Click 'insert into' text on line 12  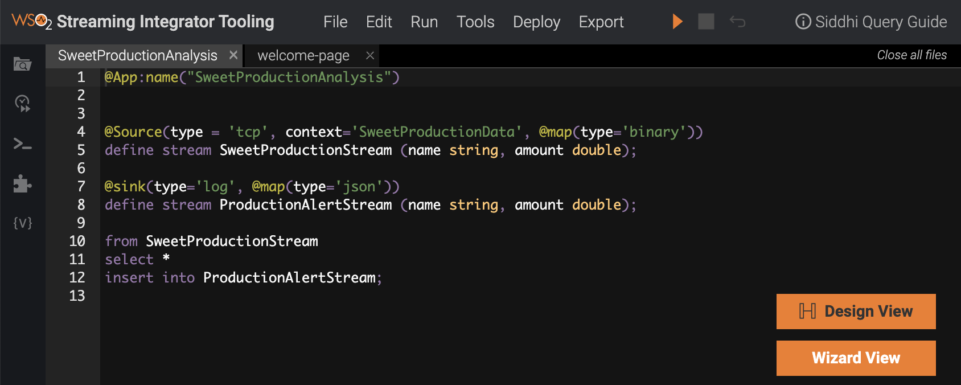coord(150,277)
